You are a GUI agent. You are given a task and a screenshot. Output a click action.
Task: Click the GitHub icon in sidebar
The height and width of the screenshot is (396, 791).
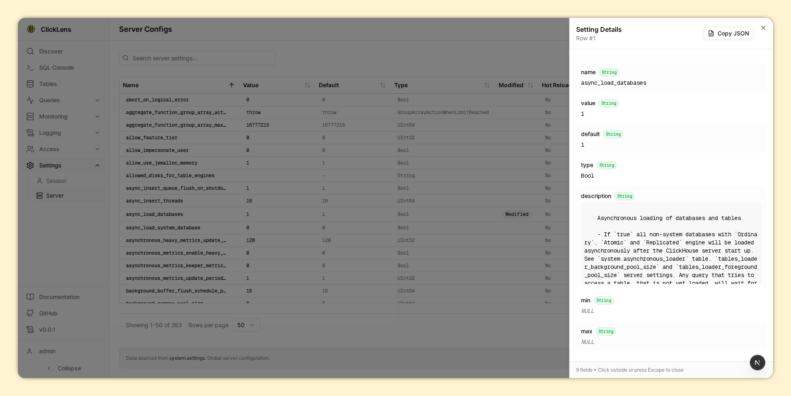click(x=30, y=313)
